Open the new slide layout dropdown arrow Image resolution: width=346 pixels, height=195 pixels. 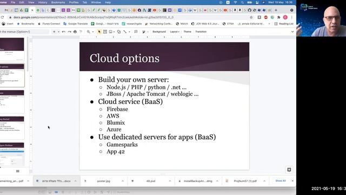tap(58, 32)
